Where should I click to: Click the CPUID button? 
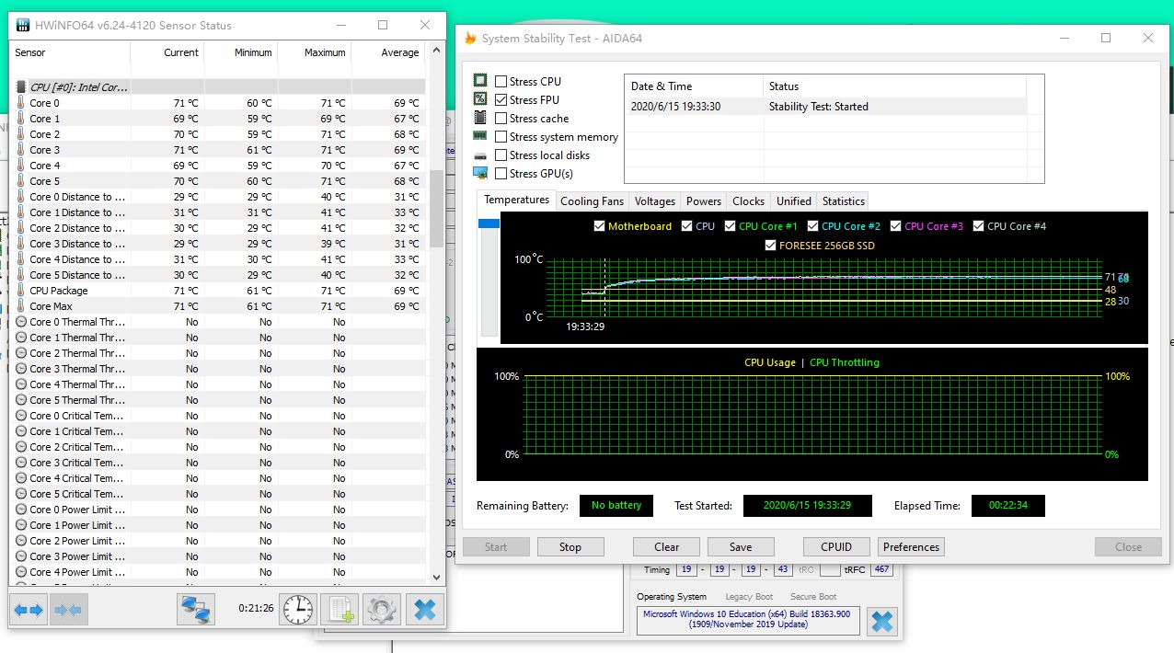835,547
